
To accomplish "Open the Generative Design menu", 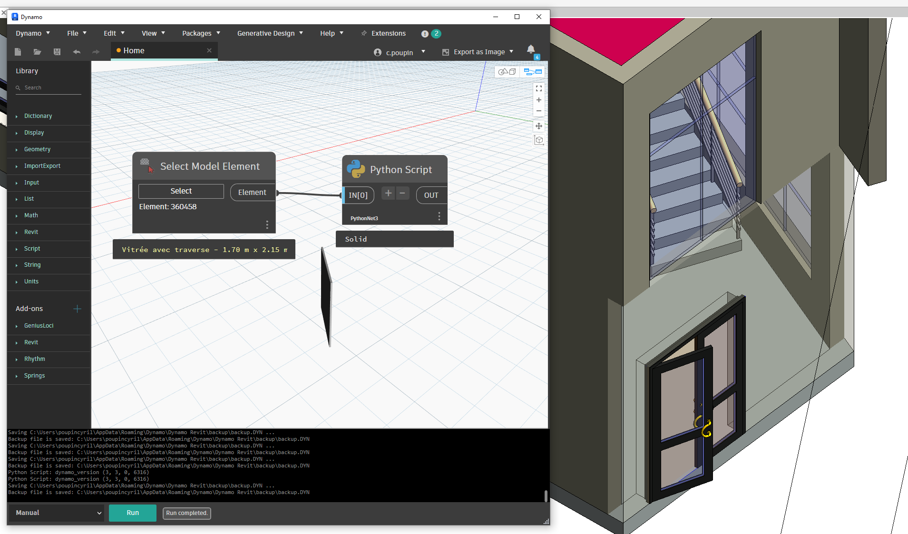I will pos(270,33).
